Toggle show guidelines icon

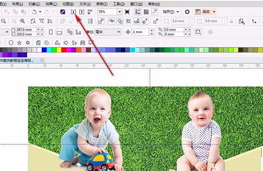click(x=154, y=12)
